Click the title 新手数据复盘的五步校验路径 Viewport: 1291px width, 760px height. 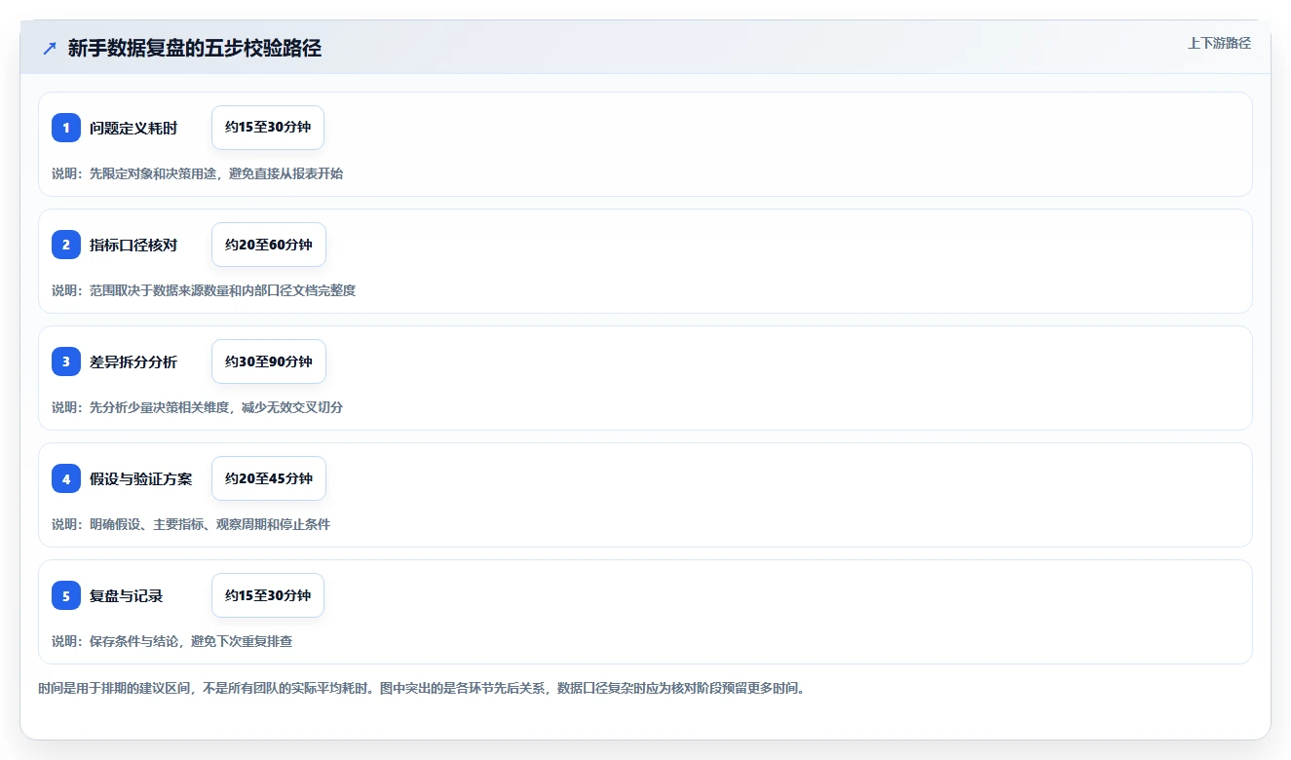(195, 49)
